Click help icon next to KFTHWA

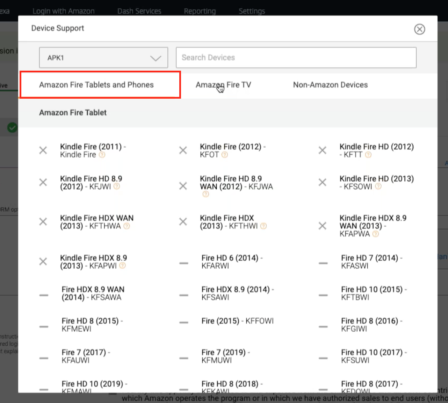coord(127,226)
